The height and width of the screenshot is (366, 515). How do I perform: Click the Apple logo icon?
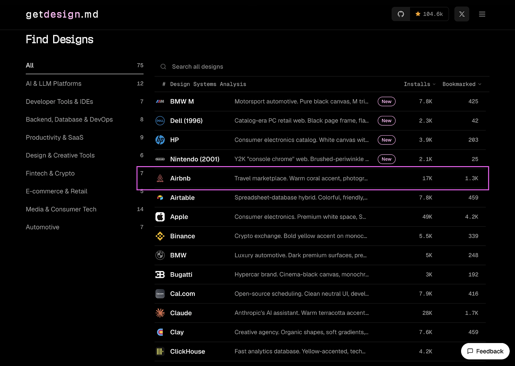pyautogui.click(x=160, y=217)
